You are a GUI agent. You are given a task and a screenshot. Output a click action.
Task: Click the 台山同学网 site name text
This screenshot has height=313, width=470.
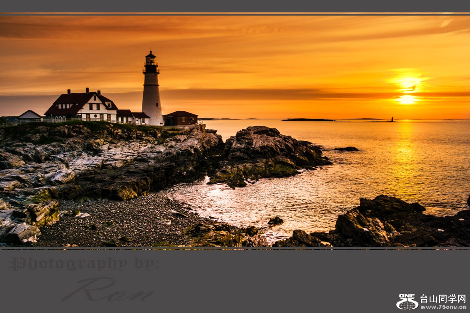[x=443, y=298]
